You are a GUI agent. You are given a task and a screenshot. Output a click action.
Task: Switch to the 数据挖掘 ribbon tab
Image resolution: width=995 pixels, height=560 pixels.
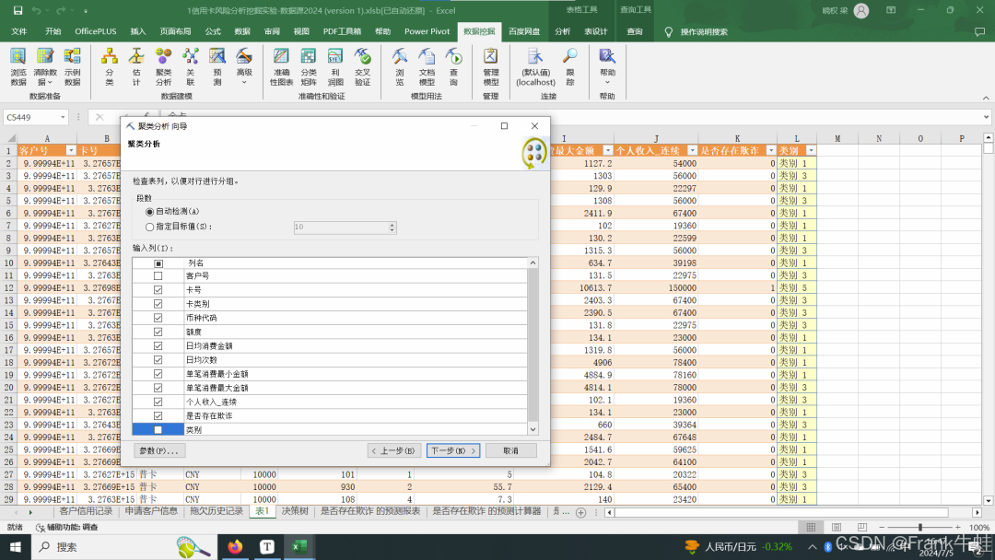[x=478, y=31]
